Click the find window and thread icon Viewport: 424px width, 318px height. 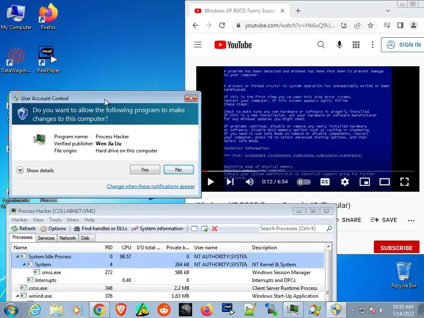pyautogui.click(x=205, y=229)
